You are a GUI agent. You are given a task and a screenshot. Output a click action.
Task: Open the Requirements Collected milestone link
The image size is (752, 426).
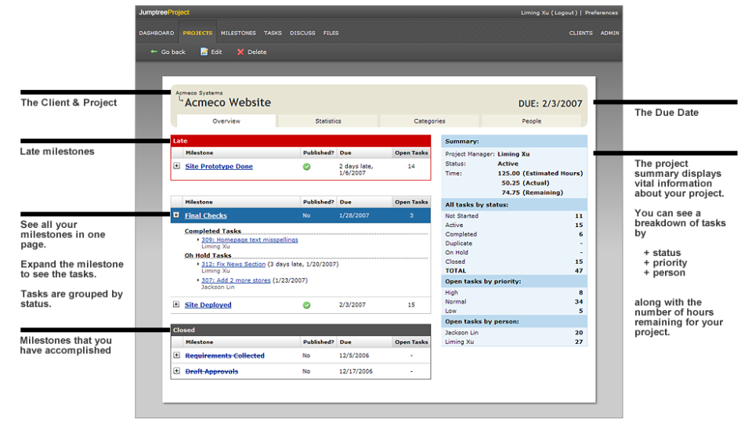225,356
